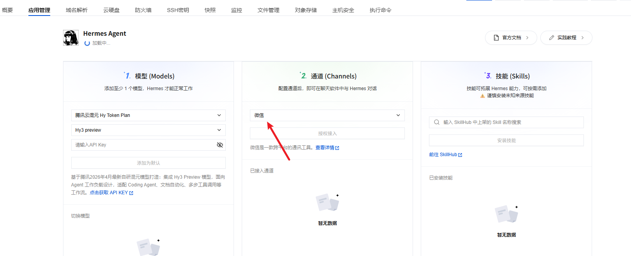The width and height of the screenshot is (631, 256).
Task: Click warning triangle icon beside 谨慎安装未知来源技能
Action: (x=483, y=96)
